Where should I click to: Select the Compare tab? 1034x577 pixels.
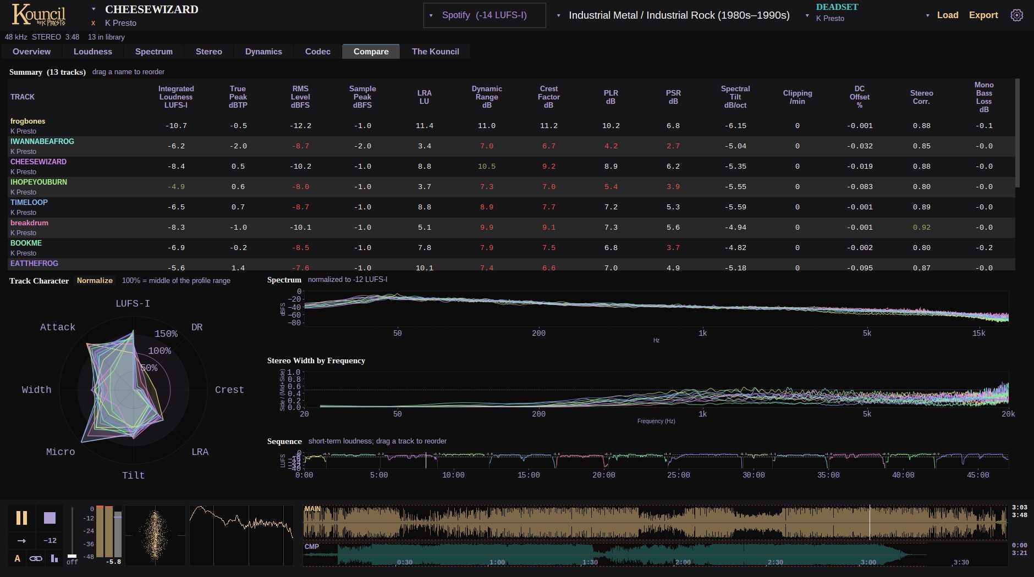tap(371, 52)
